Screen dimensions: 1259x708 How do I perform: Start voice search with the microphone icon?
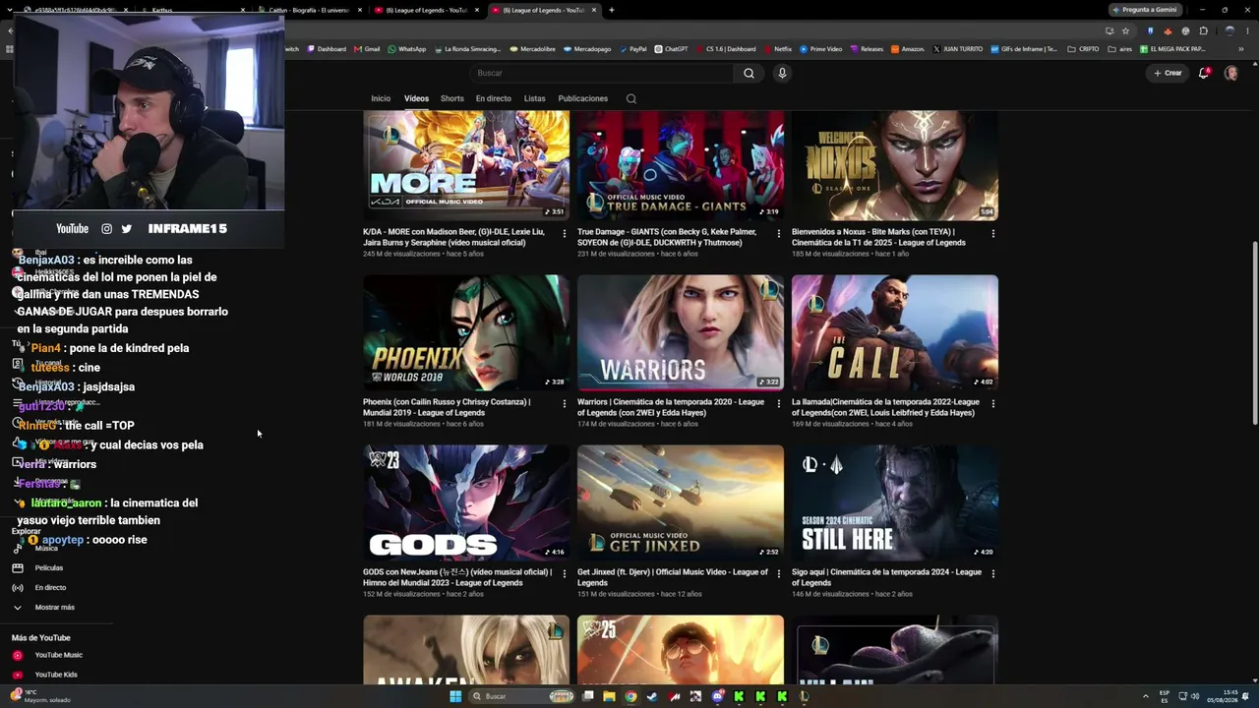tap(782, 73)
